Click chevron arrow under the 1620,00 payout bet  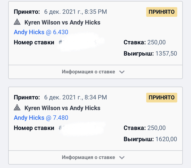[x=122, y=158]
